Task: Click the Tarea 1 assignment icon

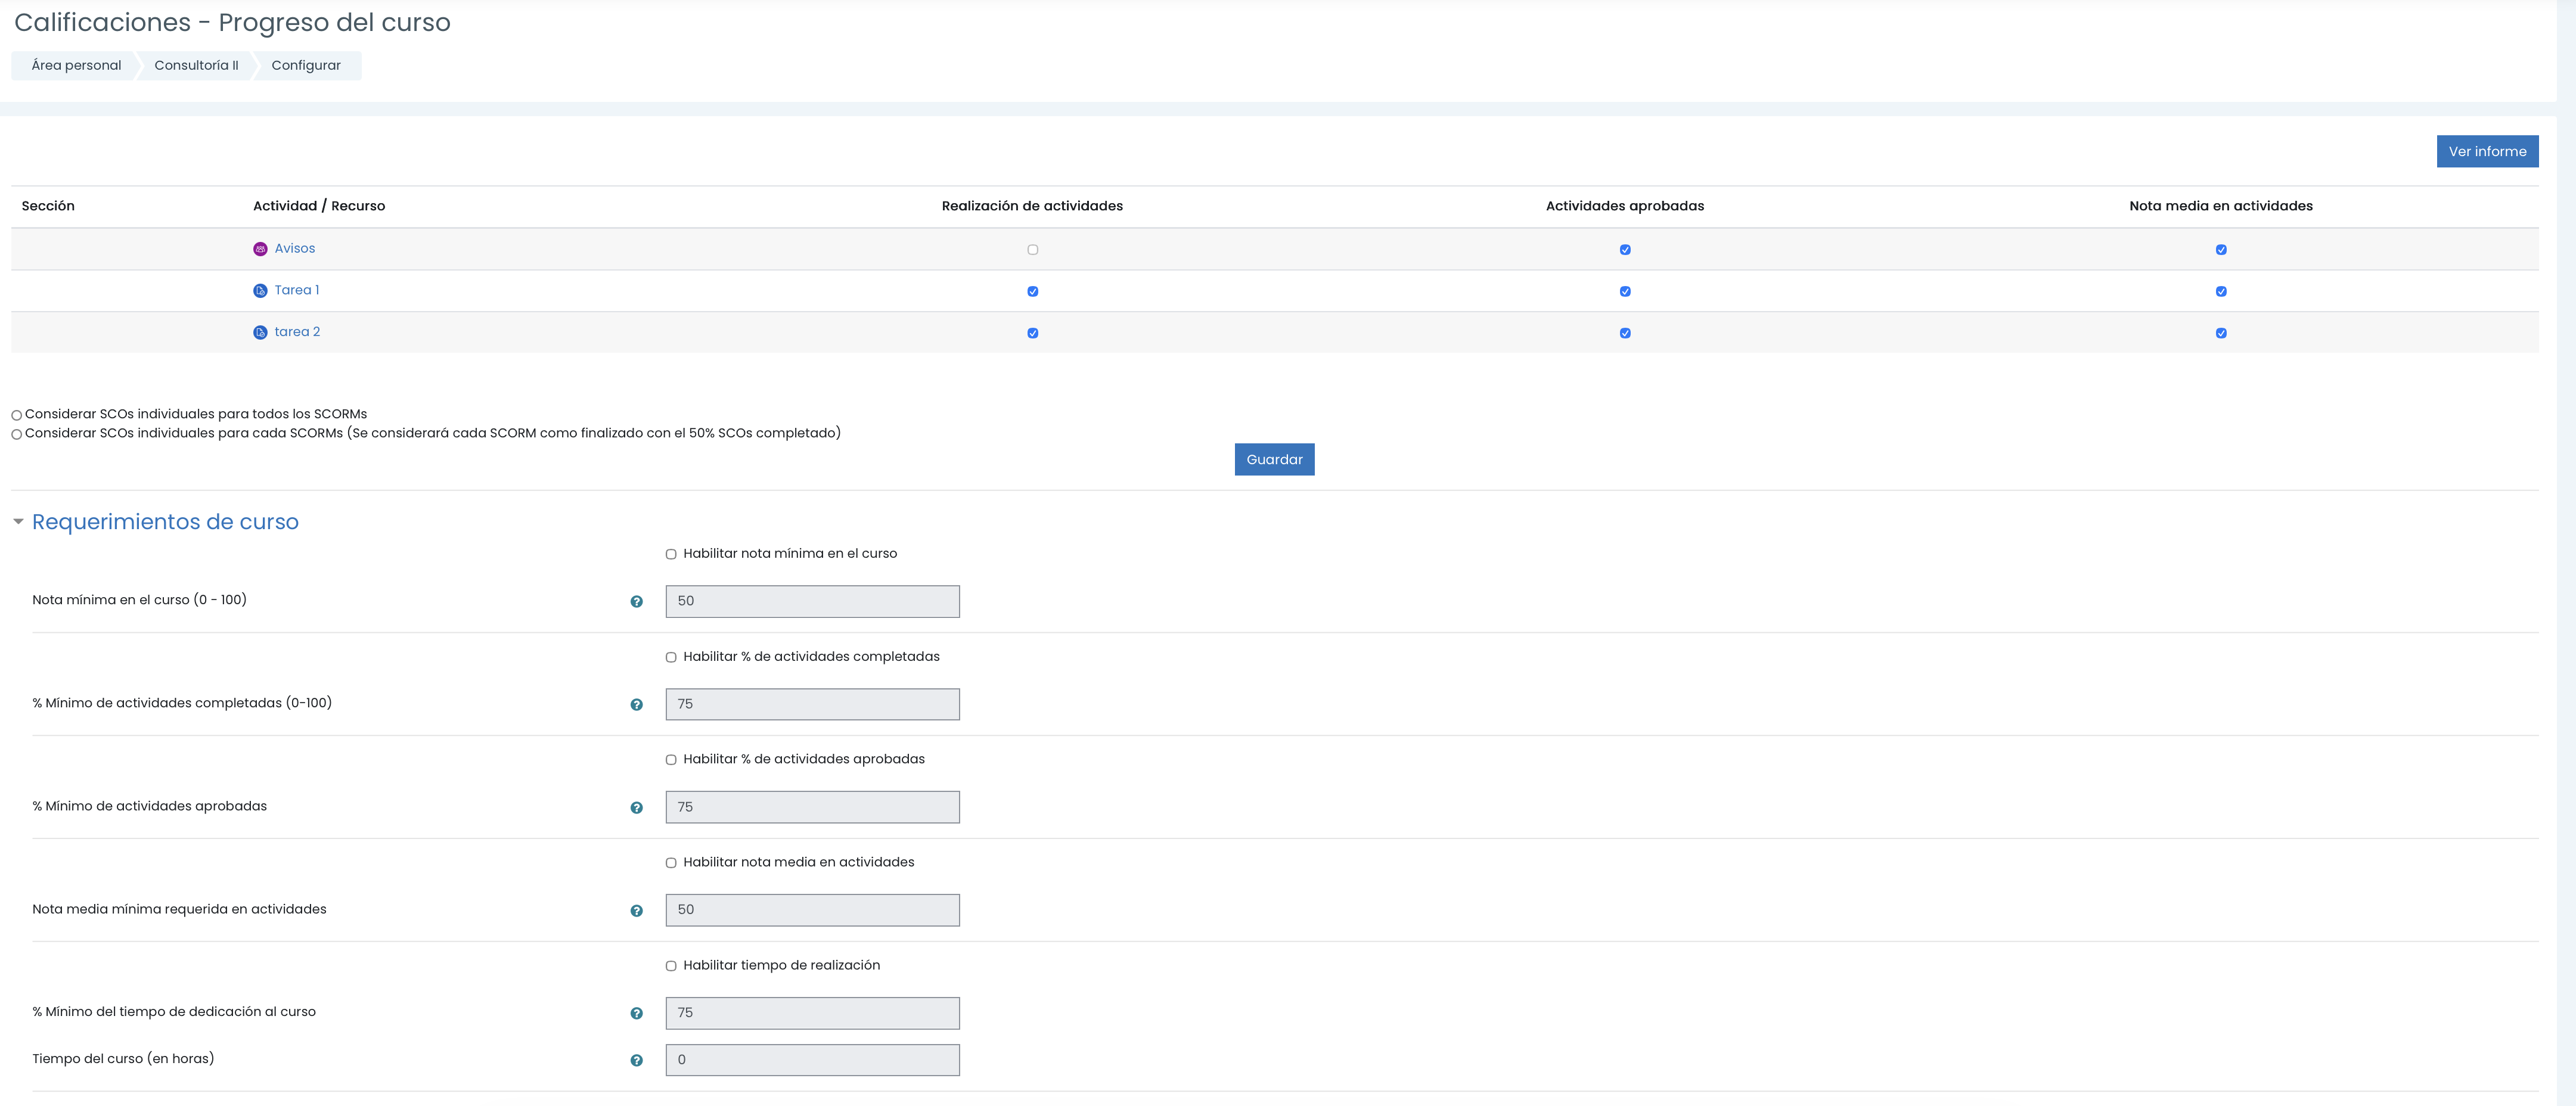Action: coord(260,291)
